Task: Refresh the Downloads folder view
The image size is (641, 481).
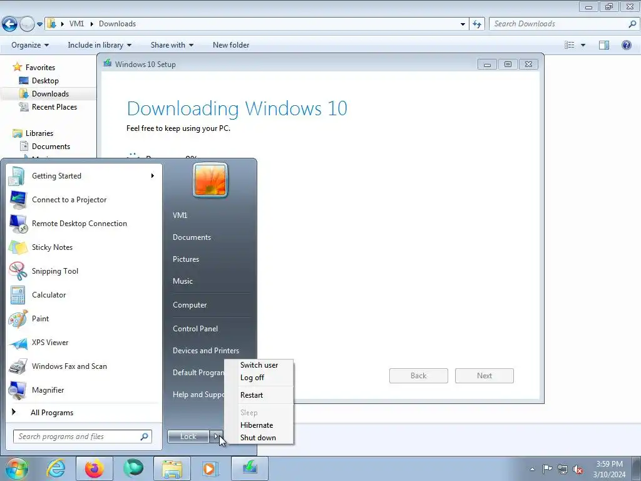Action: point(477,24)
